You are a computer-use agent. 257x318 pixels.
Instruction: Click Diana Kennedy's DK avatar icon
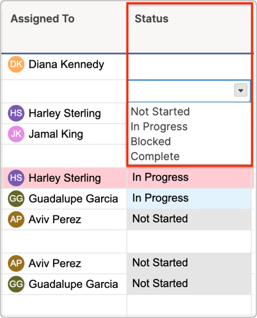coord(16,64)
